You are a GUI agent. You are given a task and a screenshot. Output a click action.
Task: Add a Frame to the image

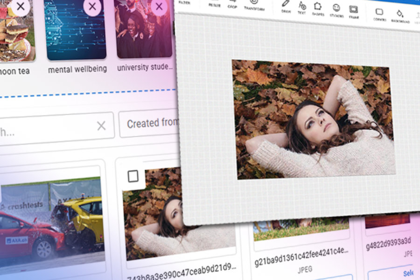pos(354,12)
